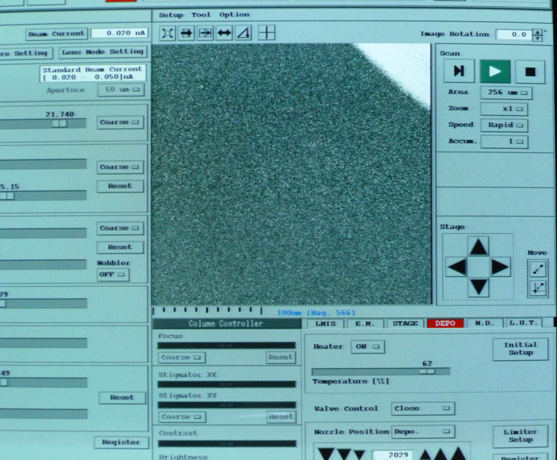
Task: Switch to the STAGE tab
Action: pyautogui.click(x=405, y=323)
